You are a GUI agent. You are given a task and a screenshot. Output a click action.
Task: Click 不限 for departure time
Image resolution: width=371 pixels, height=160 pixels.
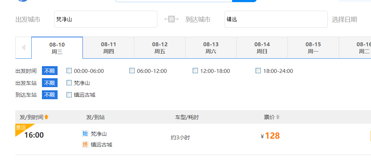(50, 71)
